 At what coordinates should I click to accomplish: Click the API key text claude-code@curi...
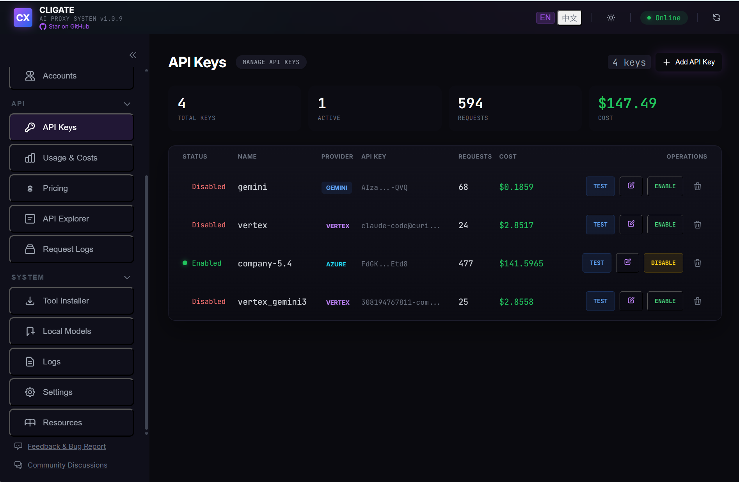point(400,225)
